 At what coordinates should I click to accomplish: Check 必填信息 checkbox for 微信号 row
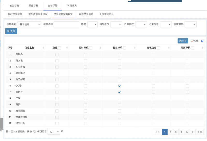click(153, 92)
